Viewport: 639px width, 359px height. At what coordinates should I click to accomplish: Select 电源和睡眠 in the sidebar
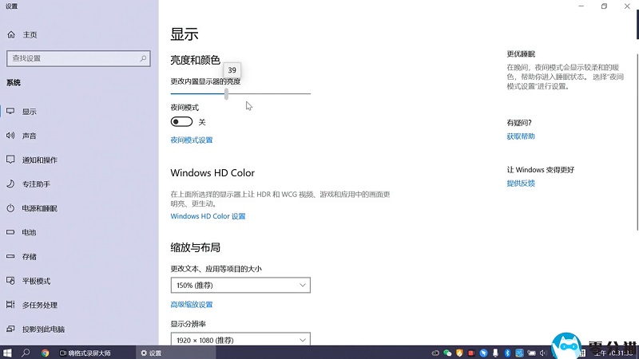[39, 208]
